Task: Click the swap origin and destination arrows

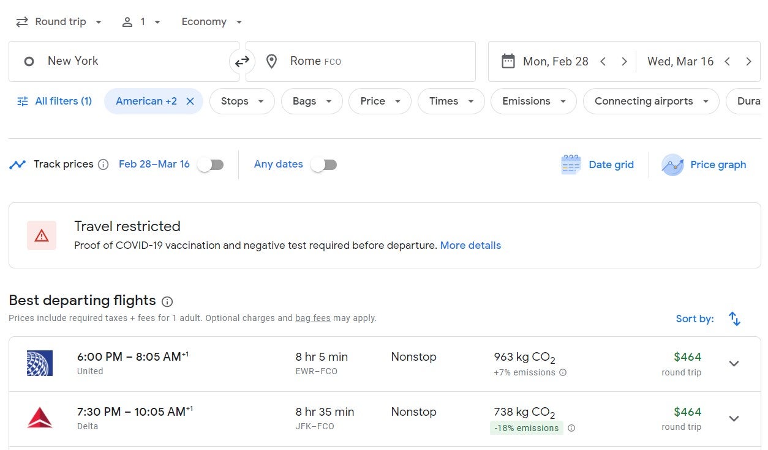Action: (243, 61)
